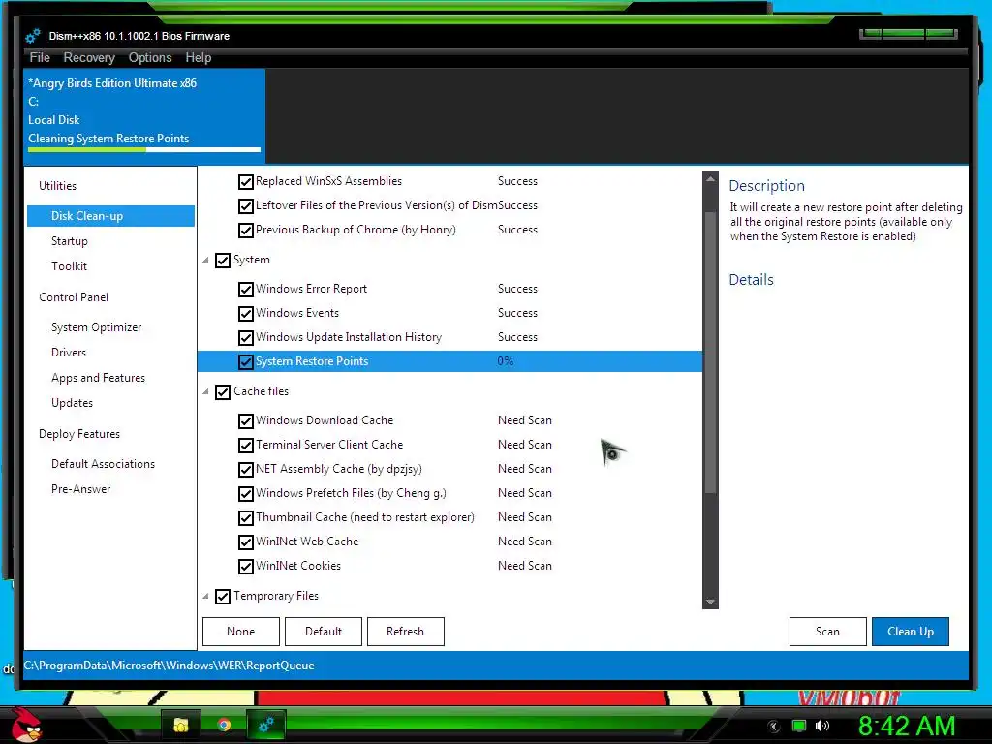Click the Details heading
The height and width of the screenshot is (744, 992).
751,280
